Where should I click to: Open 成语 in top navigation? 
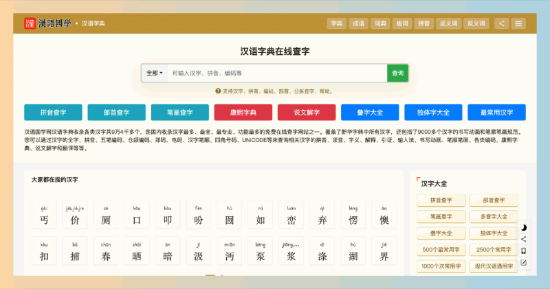(358, 23)
